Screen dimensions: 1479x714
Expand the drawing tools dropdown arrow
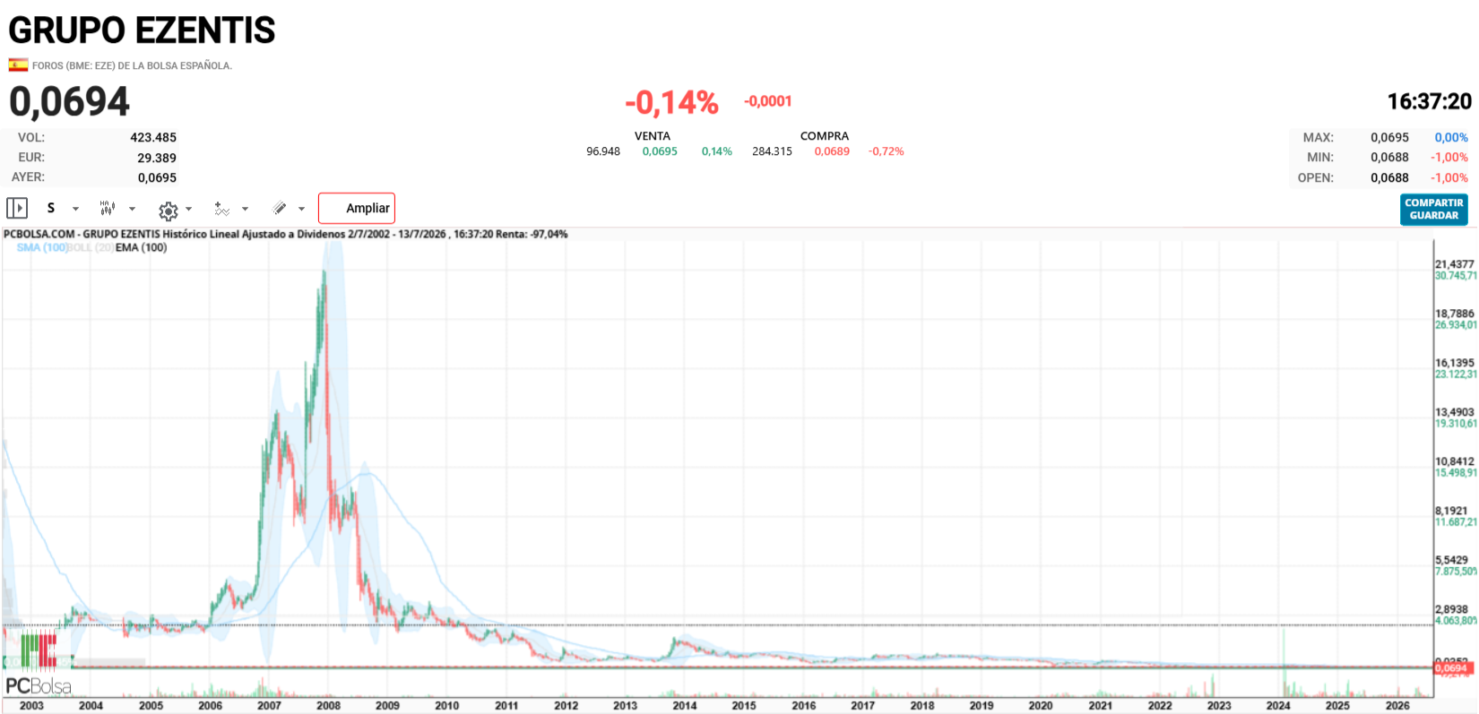pos(301,209)
